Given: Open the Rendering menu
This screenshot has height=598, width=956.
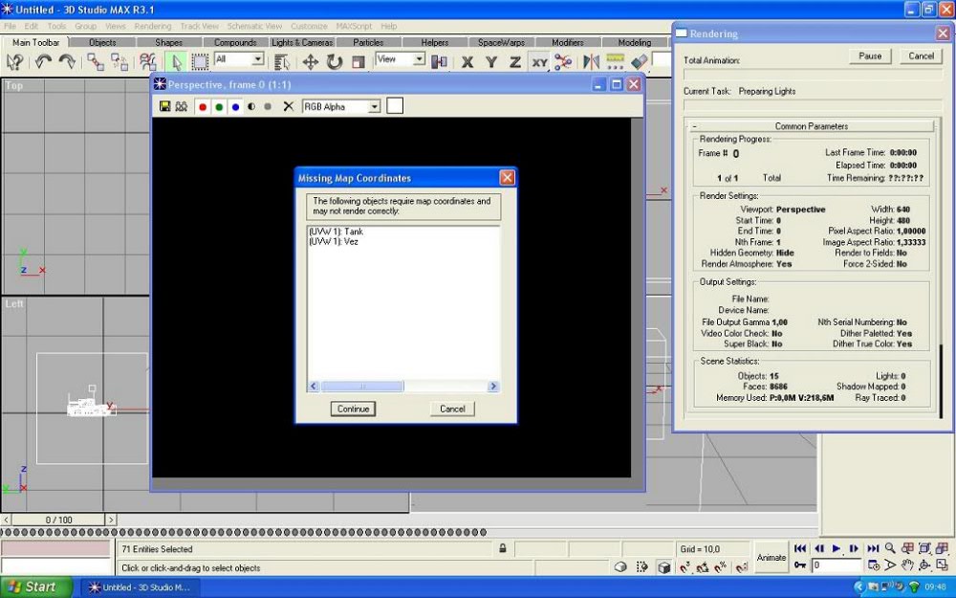Looking at the screenshot, I should (152, 26).
